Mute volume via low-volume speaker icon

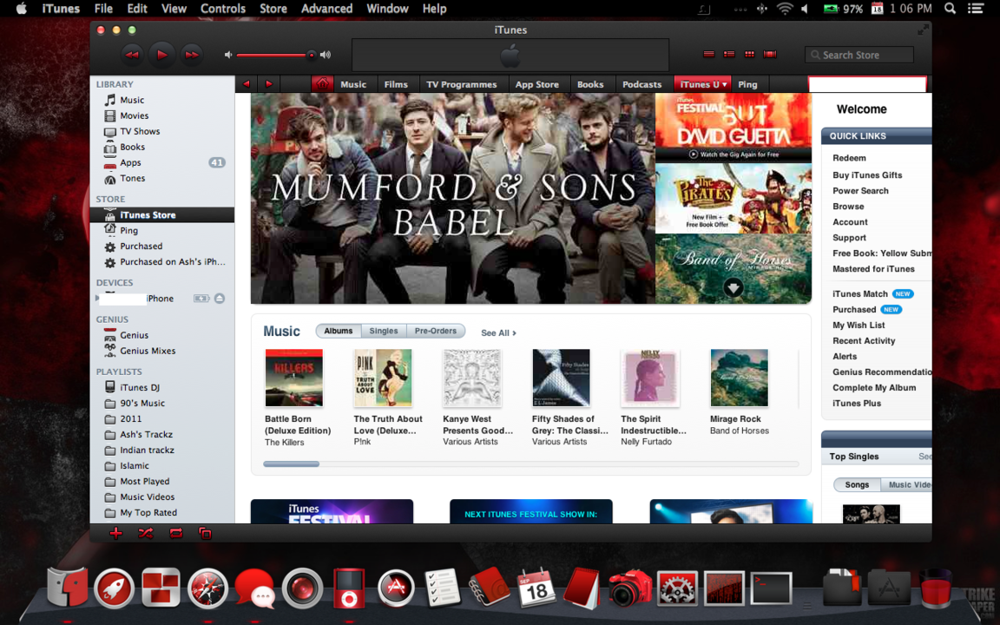point(228,55)
